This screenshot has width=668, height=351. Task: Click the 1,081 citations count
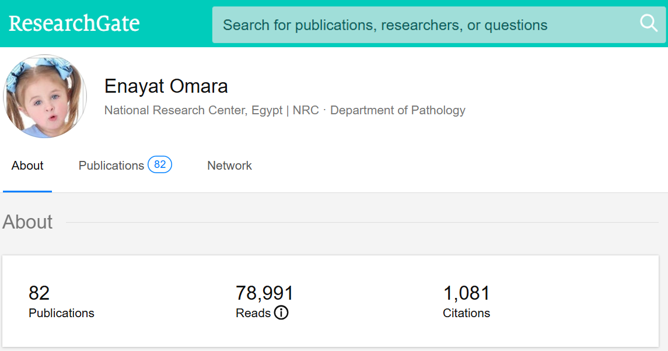466,293
